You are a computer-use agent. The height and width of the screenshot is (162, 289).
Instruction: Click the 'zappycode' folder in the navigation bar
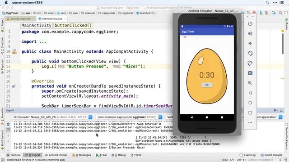point(107,13)
